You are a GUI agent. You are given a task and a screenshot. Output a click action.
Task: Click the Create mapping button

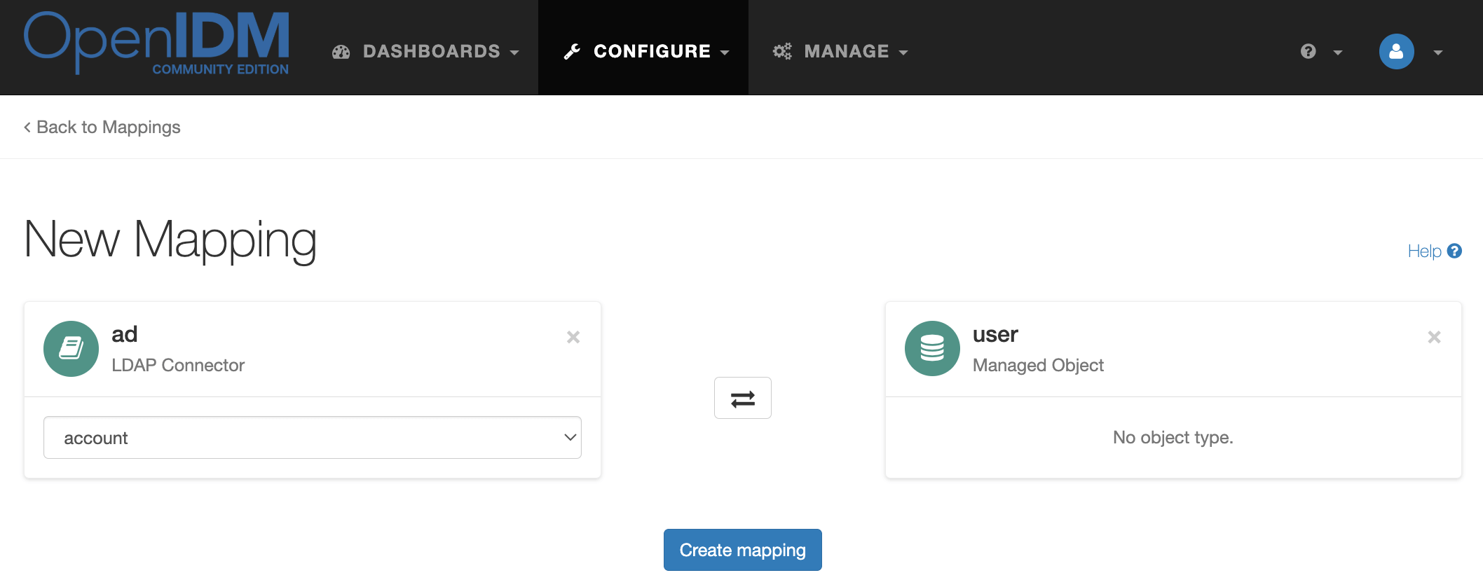[743, 550]
